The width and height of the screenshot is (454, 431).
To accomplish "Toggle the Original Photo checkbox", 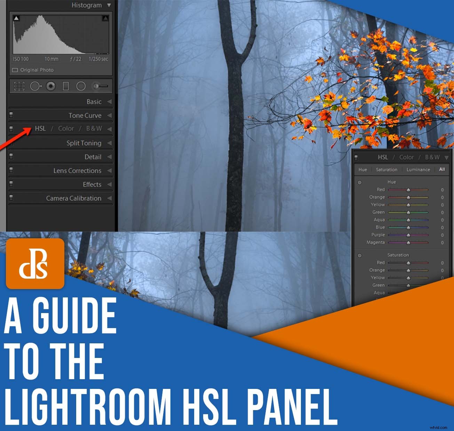I will click(x=15, y=70).
